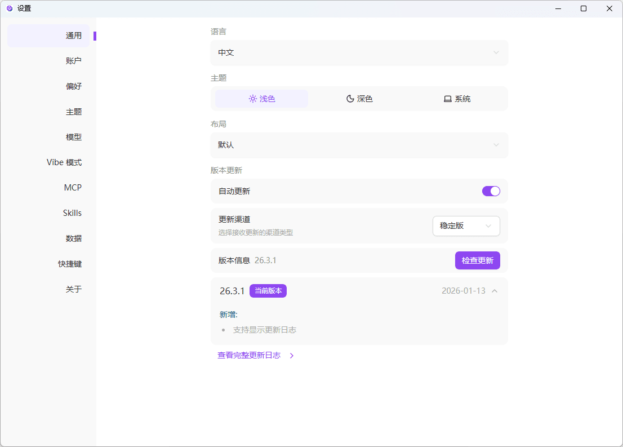Click the 新增: changelog heading
Image resolution: width=623 pixels, height=447 pixels.
[x=229, y=315]
